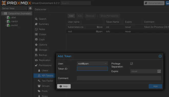Image resolution: width=169 pixels, height=97 pixels.
Task: Select cantor in the server tree
Action: pyautogui.click(x=15, y=21)
